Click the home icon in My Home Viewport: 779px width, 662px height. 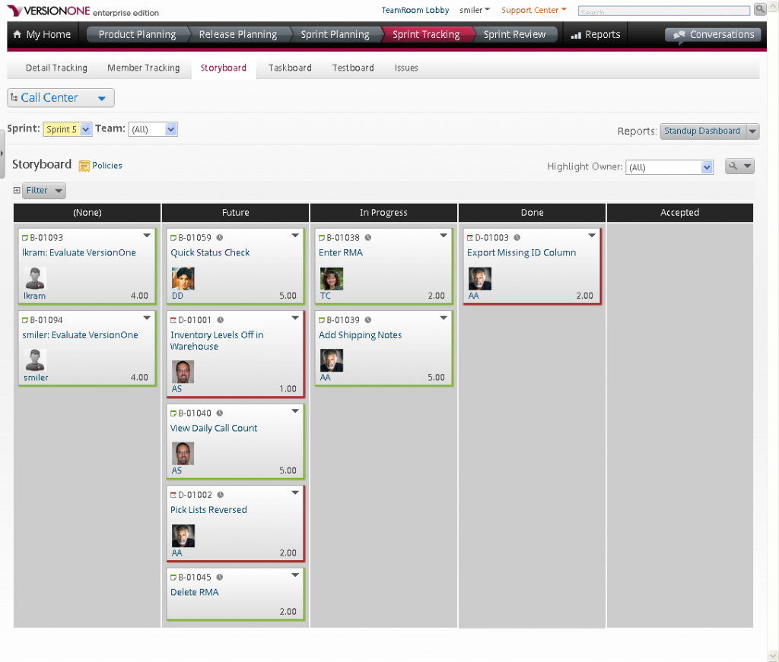pos(17,35)
